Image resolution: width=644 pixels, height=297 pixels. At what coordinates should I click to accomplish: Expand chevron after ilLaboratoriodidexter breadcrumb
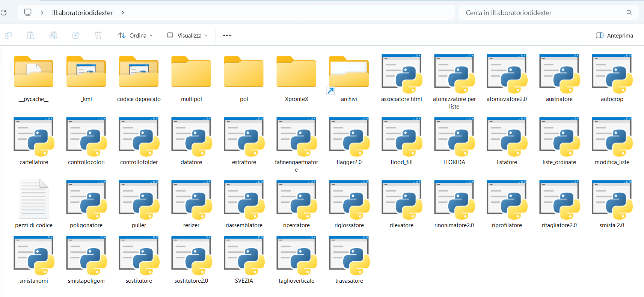[123, 12]
